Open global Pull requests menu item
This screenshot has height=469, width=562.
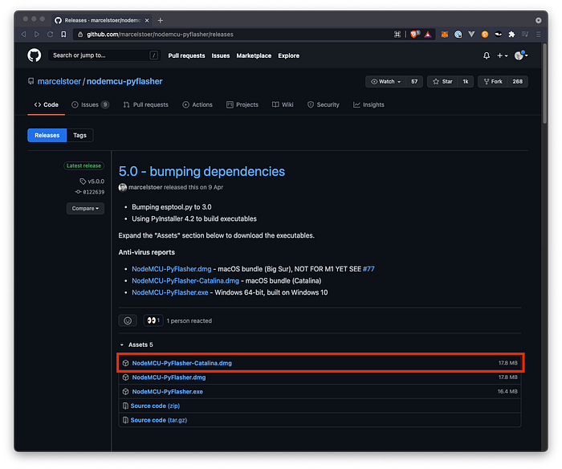tap(186, 55)
